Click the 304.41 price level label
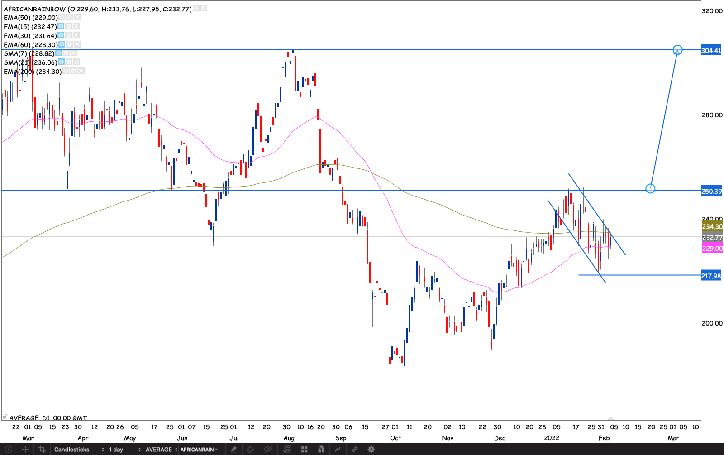Viewport: 724px width, 455px height. 711,50
